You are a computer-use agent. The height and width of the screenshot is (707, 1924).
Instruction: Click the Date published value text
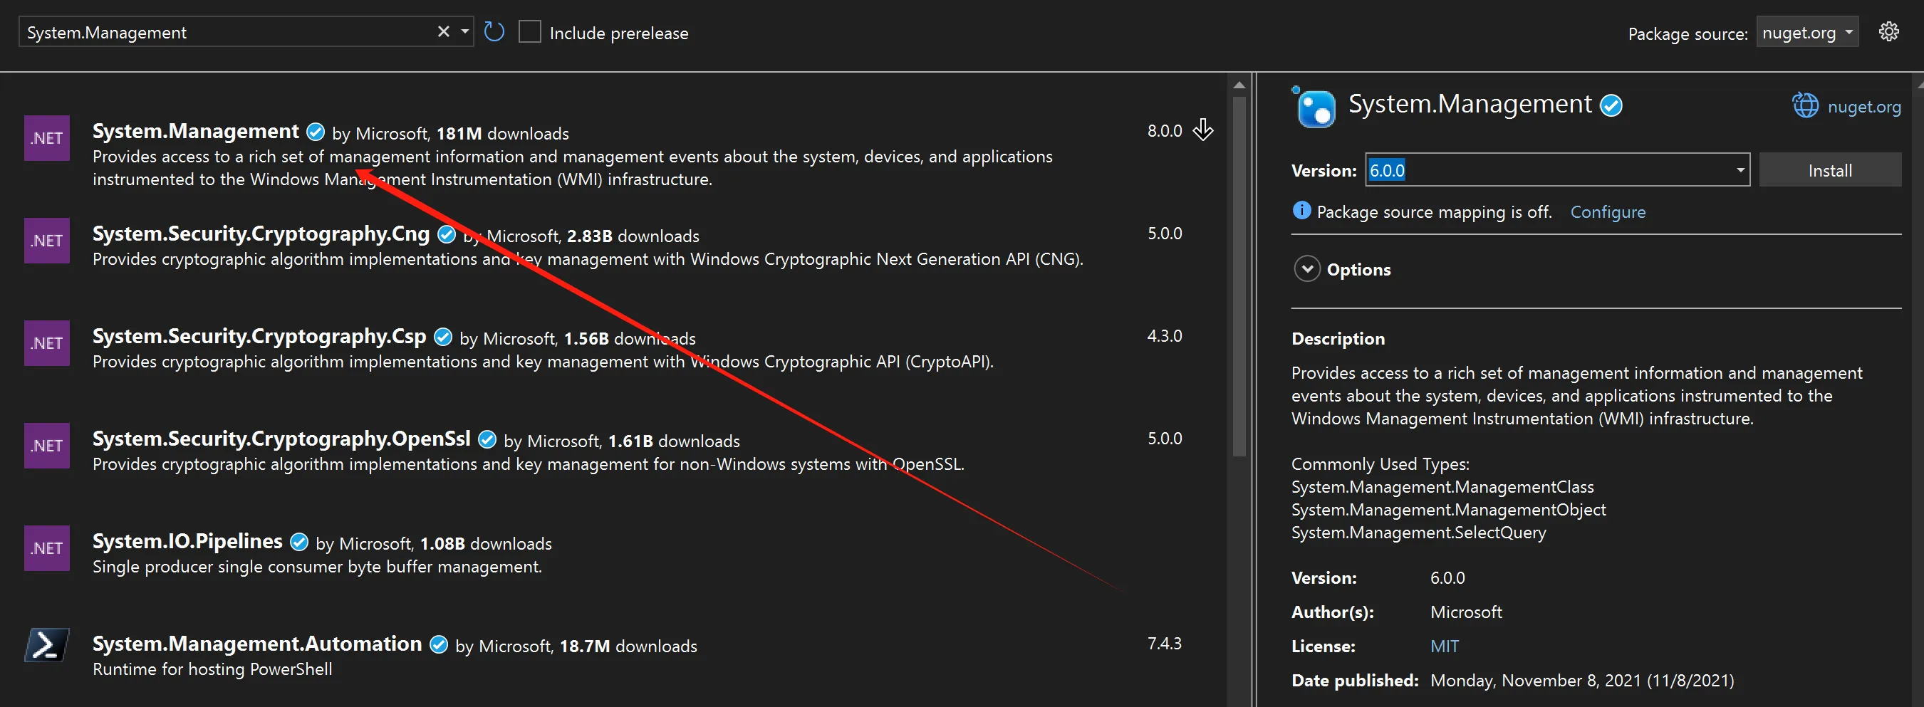[1582, 681]
